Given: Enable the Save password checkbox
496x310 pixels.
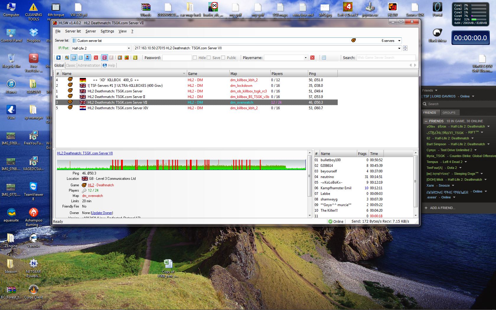Looking at the screenshot, I should (x=209, y=58).
